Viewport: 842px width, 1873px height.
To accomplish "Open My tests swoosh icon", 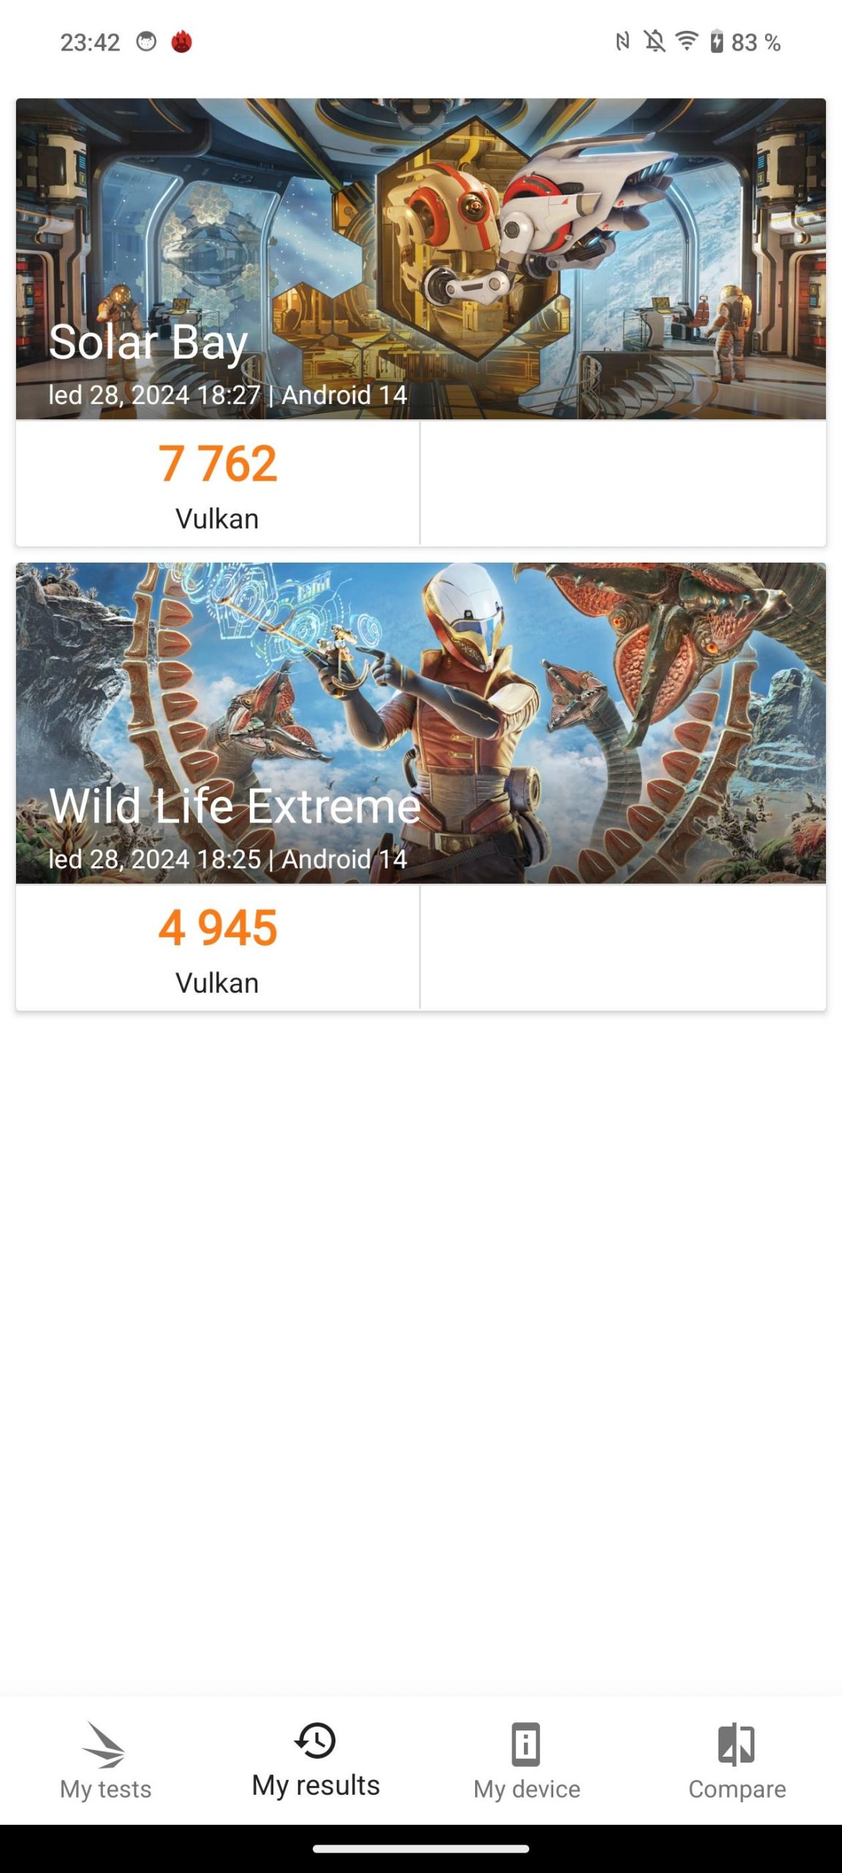I will tap(105, 1745).
